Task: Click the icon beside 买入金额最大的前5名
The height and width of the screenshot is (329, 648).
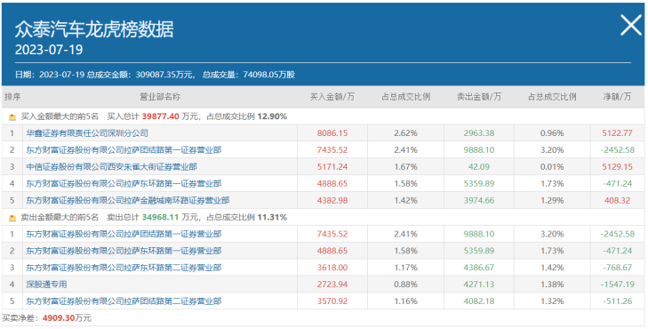Action: pyautogui.click(x=12, y=117)
